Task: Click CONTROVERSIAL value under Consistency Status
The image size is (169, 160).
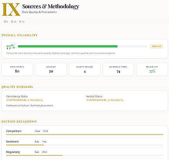Action: click(24, 100)
